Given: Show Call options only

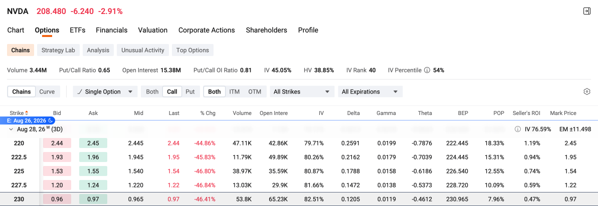Looking at the screenshot, I should [172, 91].
